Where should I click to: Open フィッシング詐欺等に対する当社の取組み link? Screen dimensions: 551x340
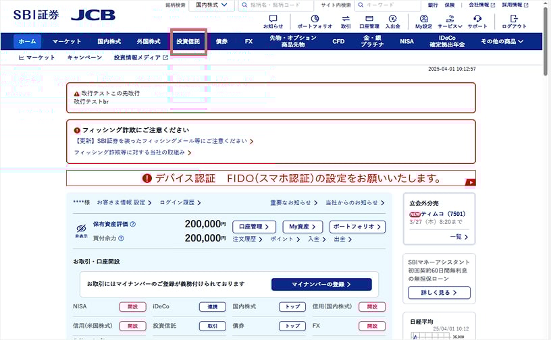point(133,152)
